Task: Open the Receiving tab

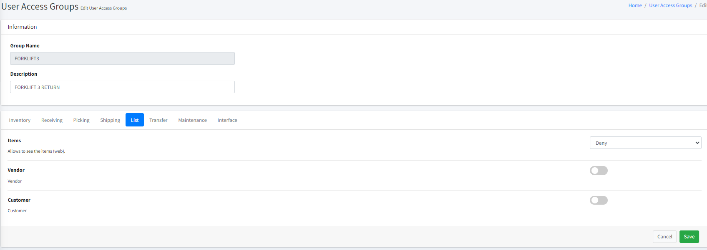Action: pos(52,120)
